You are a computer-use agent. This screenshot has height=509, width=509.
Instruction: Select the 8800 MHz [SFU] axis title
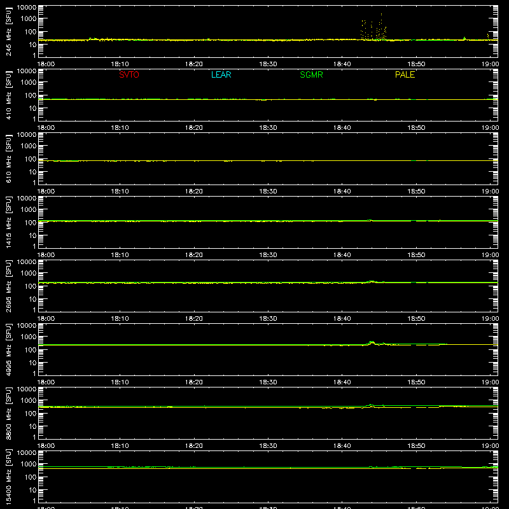pos(9,413)
